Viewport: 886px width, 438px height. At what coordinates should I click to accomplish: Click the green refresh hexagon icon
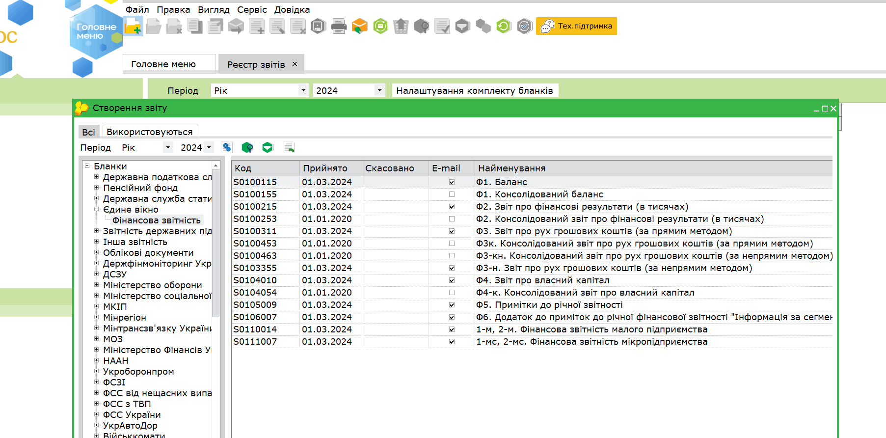point(504,26)
